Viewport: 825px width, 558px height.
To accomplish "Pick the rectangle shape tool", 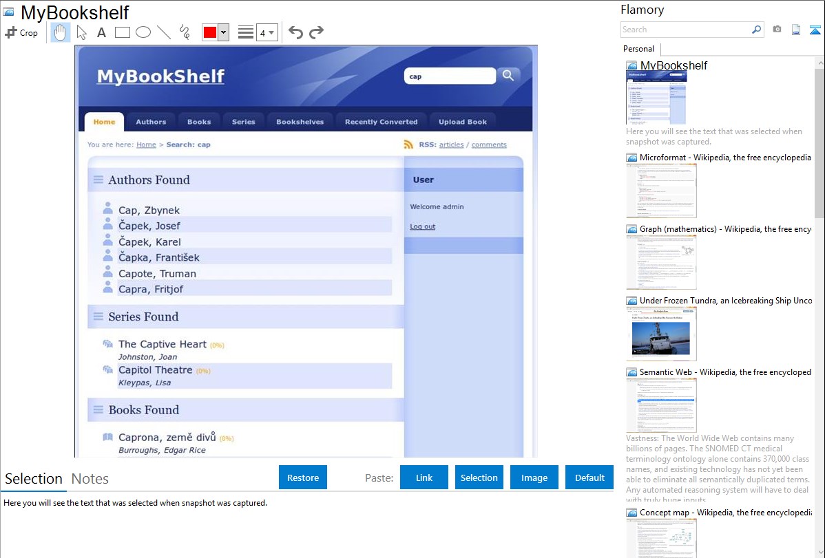I will pos(123,32).
